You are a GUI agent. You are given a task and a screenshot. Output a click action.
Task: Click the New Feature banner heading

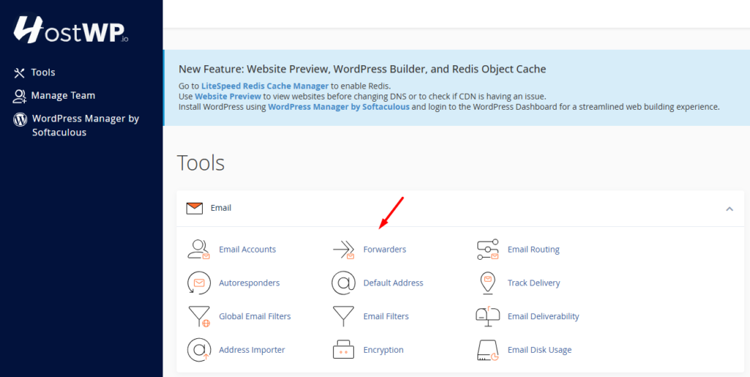click(x=362, y=70)
